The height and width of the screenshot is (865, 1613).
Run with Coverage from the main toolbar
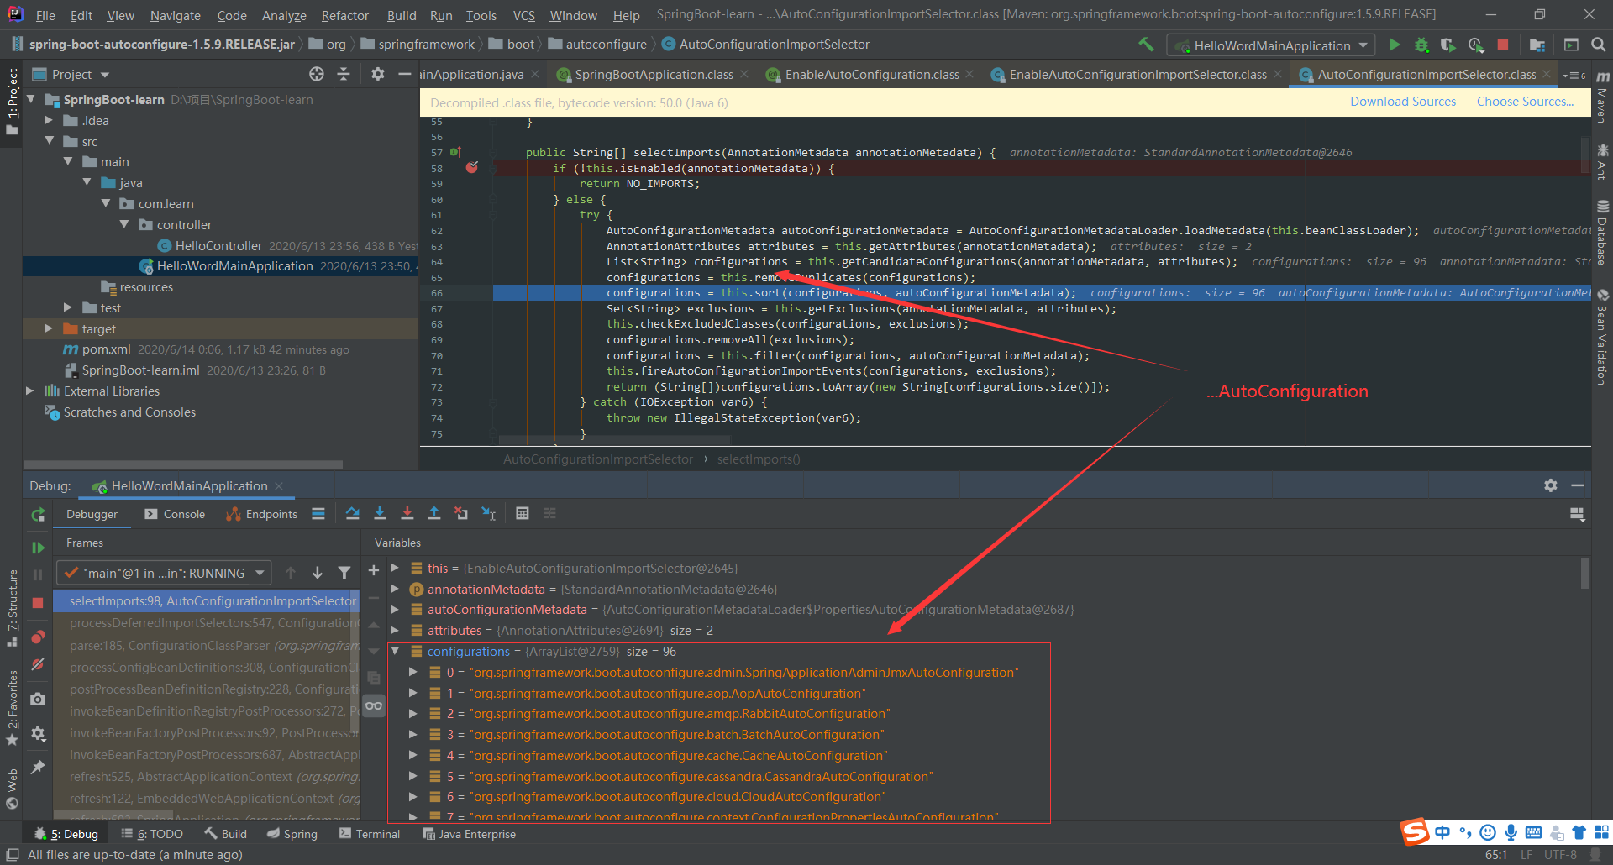point(1448,45)
